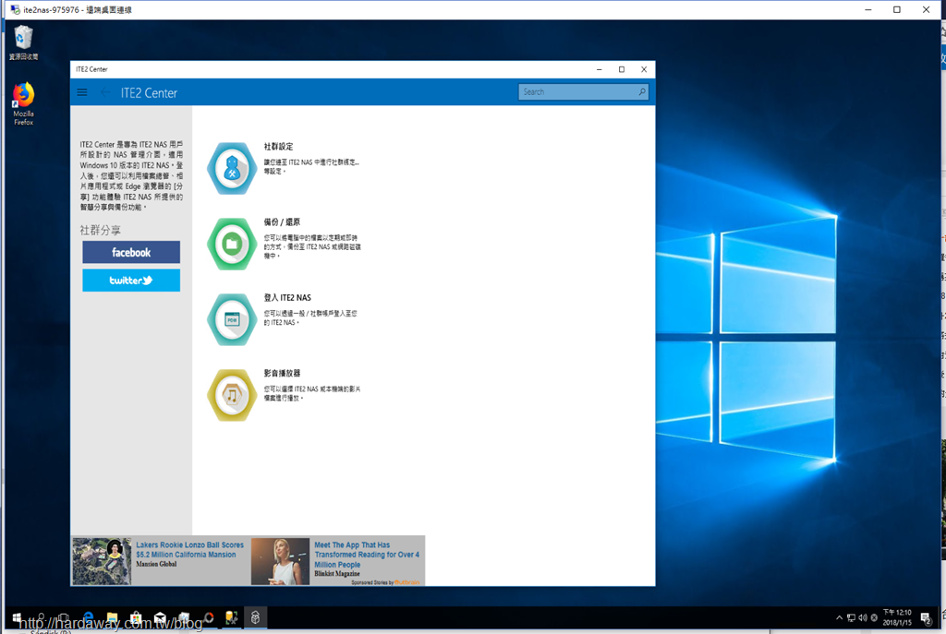Open the taskbar clock and calendar
946x634 pixels.
click(897, 617)
